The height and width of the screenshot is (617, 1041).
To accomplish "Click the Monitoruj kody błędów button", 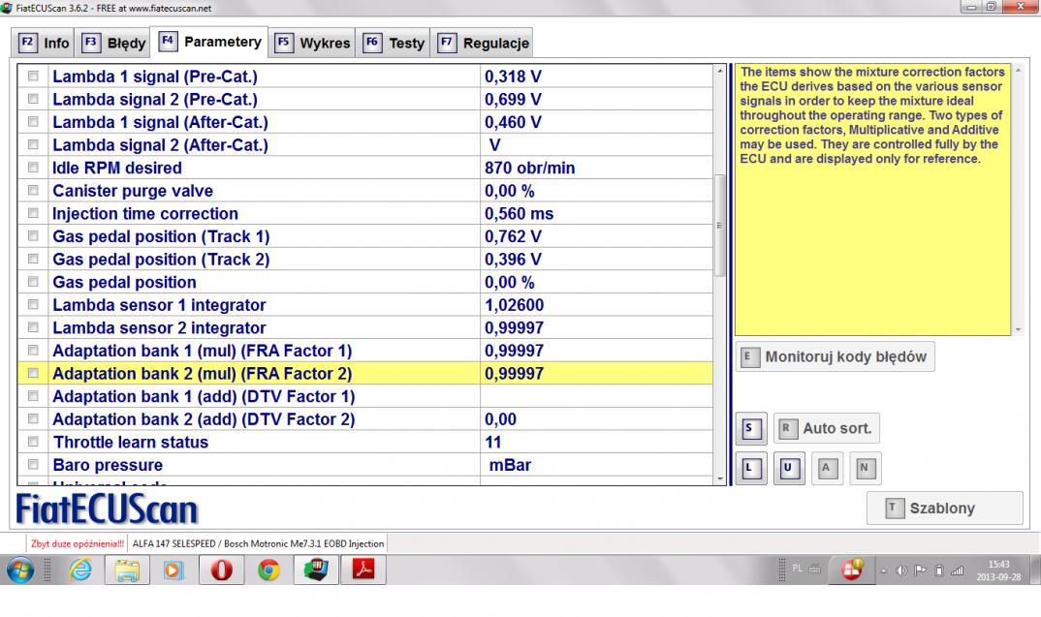I will click(836, 356).
